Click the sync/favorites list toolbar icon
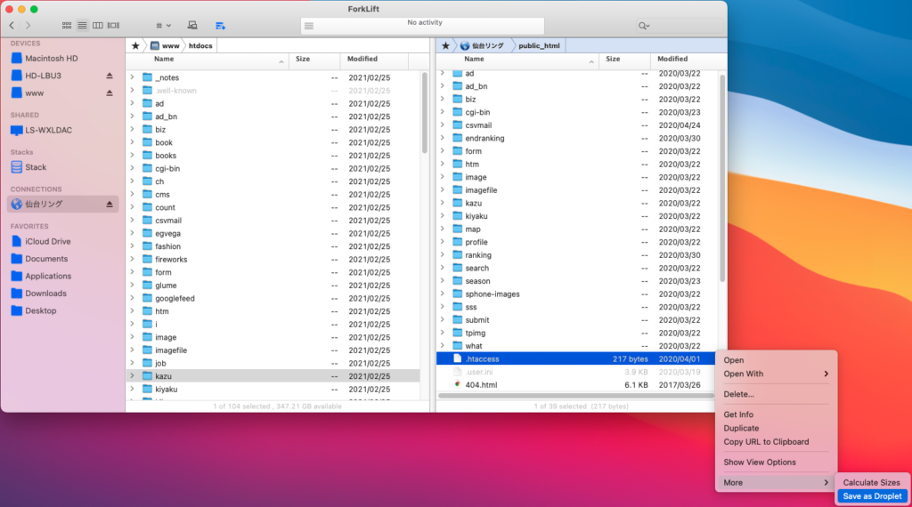This screenshot has width=912, height=507. point(221,26)
